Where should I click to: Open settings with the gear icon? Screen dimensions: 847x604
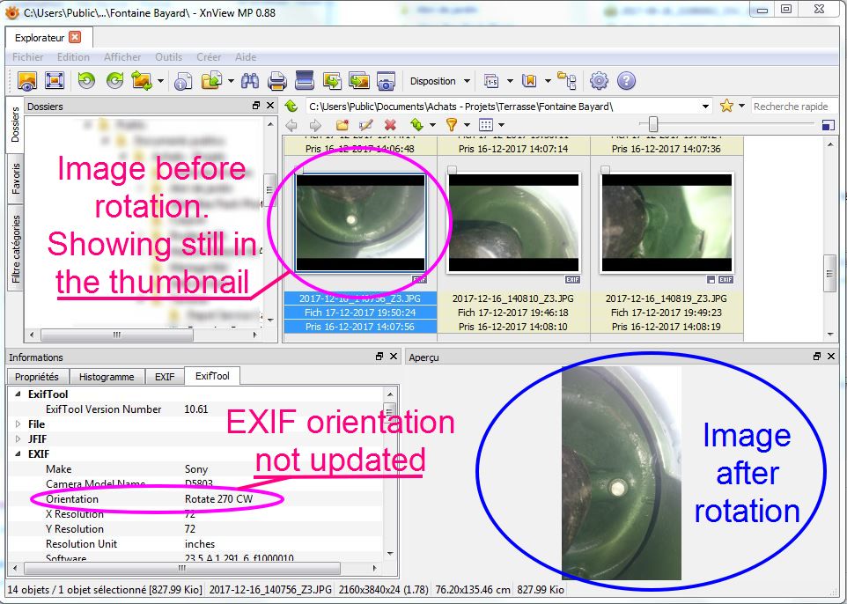click(599, 81)
